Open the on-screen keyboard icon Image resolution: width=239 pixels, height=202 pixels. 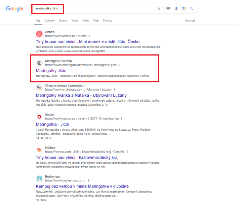click(168, 8)
